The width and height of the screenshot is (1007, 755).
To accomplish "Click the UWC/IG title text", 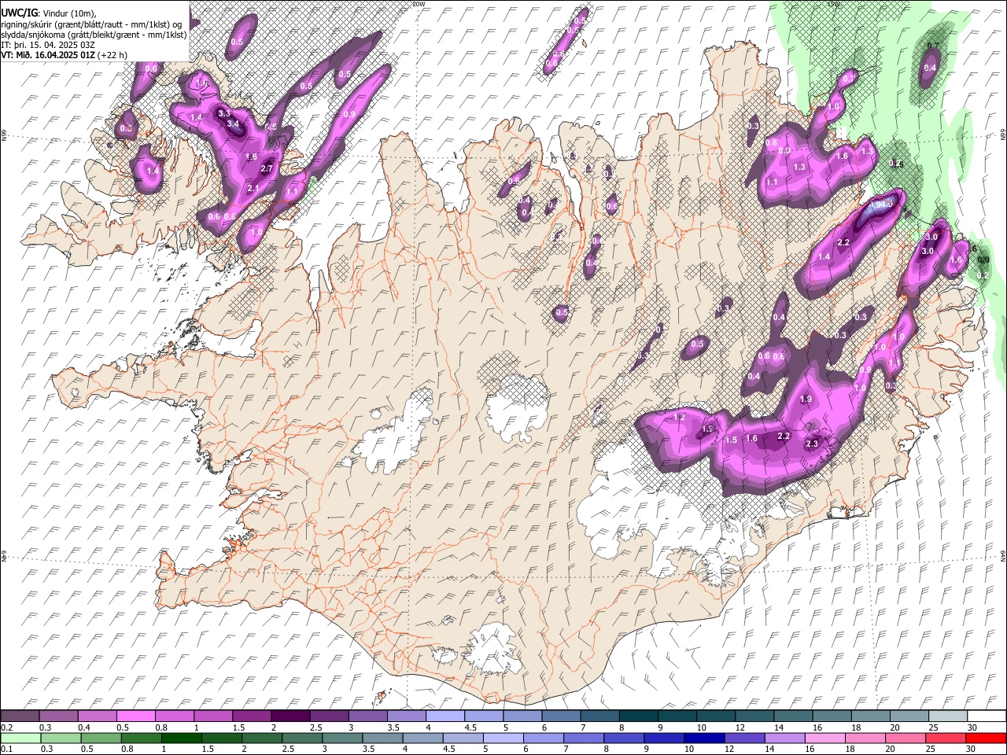I will [19, 12].
